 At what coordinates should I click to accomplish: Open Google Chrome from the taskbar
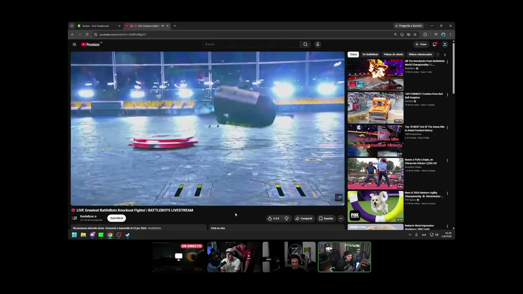pos(110,235)
